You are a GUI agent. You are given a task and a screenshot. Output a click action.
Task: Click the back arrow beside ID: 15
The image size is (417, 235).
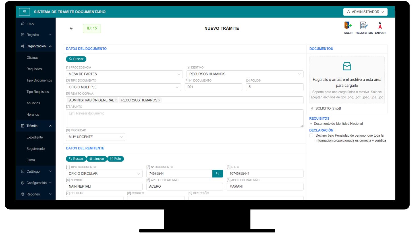[x=71, y=28]
